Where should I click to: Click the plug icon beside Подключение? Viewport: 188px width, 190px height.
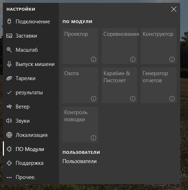point(9,22)
